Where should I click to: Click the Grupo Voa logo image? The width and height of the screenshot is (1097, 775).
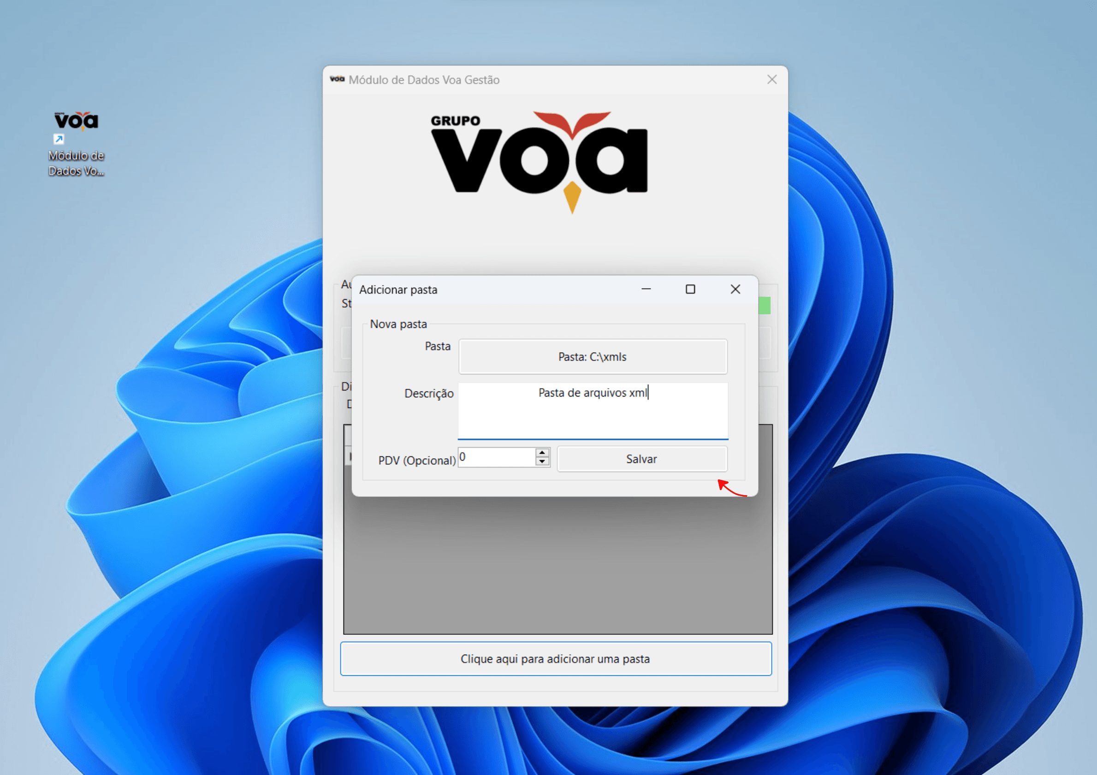point(539,162)
